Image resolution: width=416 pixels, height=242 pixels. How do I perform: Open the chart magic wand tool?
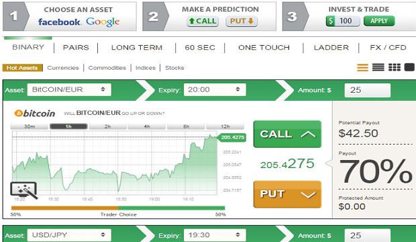click(23, 190)
